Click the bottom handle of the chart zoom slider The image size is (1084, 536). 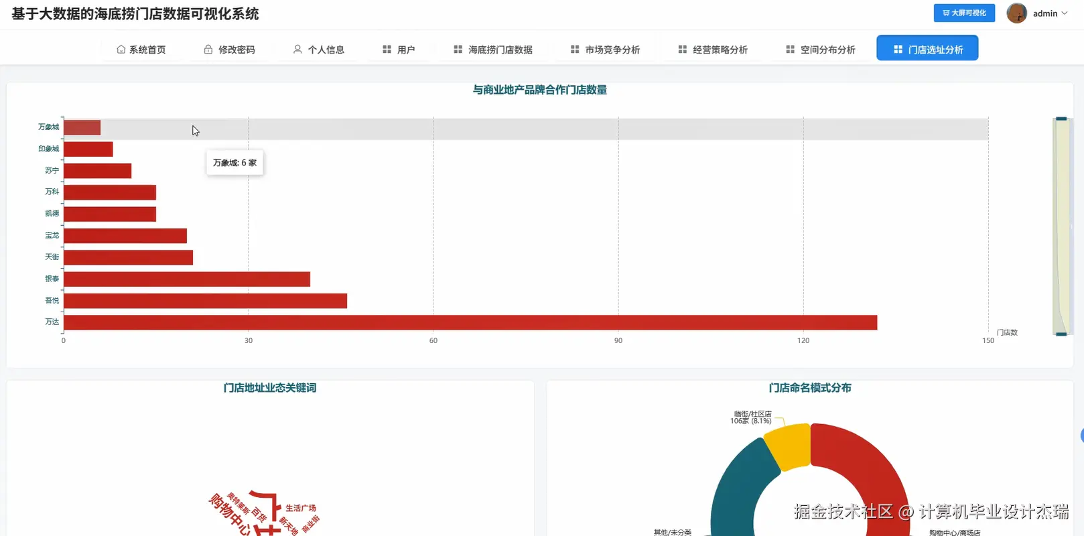[x=1061, y=334]
